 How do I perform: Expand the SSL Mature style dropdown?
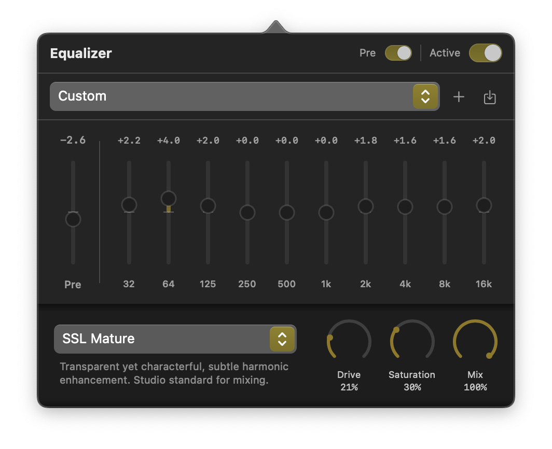pos(175,339)
